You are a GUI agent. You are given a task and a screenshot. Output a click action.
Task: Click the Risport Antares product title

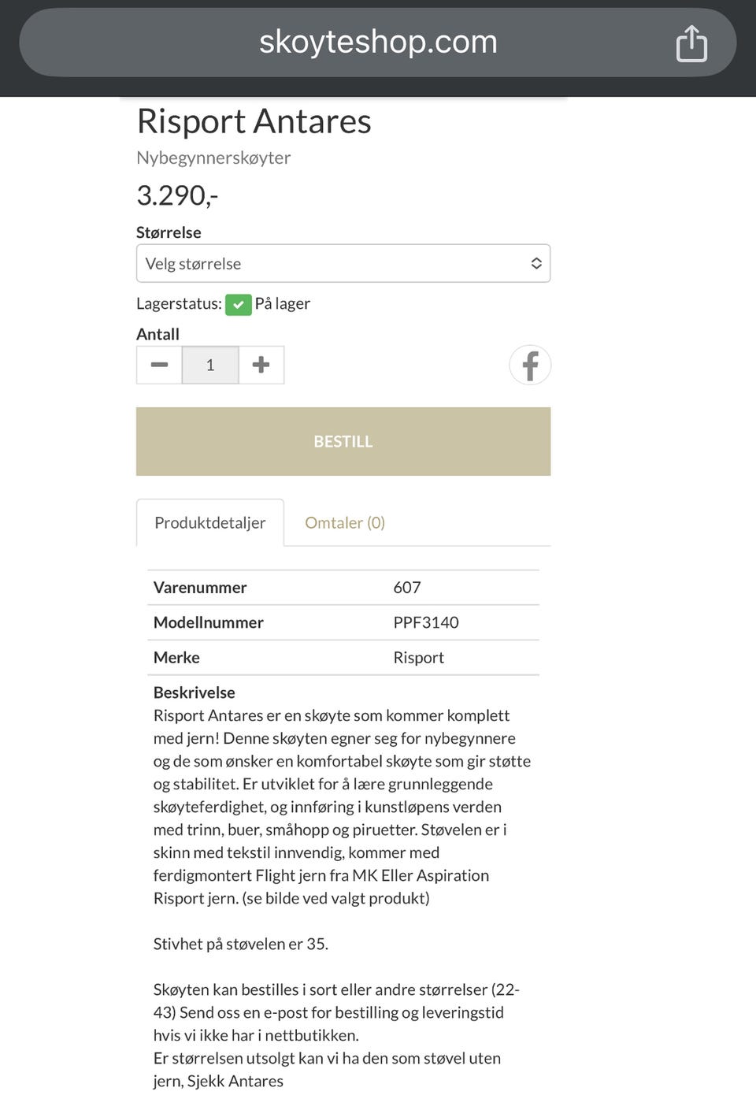254,121
